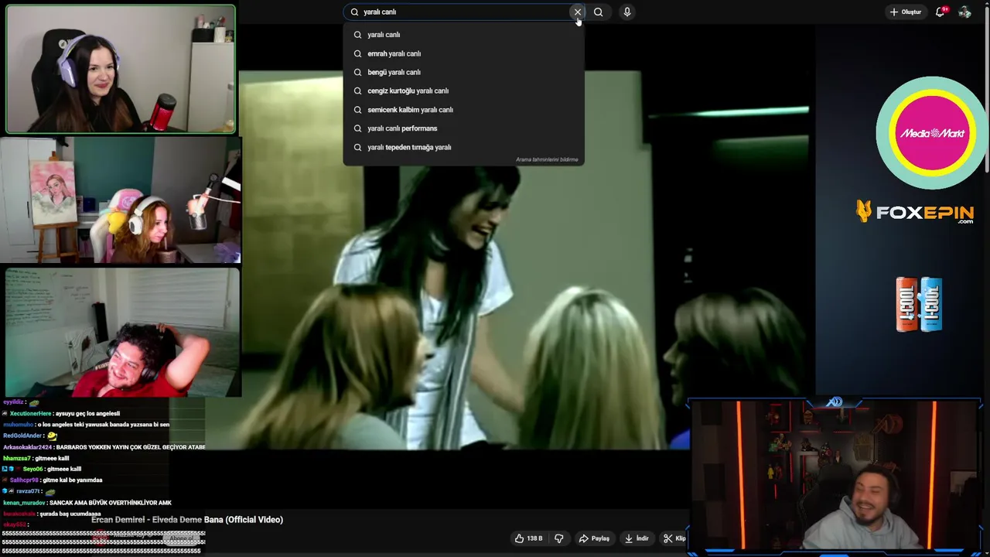Click chat username RedGoldAnder
Screen dimensions: 990x557
(22, 436)
